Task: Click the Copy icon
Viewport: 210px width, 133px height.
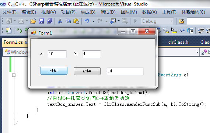Action: click(68, 21)
